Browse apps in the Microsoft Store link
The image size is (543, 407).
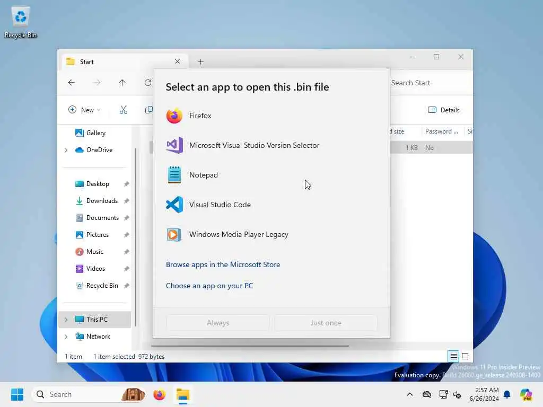[x=223, y=264]
